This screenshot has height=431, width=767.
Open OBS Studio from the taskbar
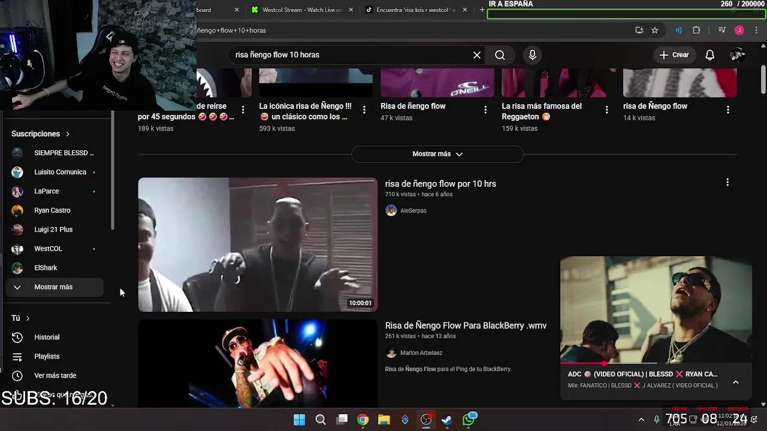(x=426, y=420)
